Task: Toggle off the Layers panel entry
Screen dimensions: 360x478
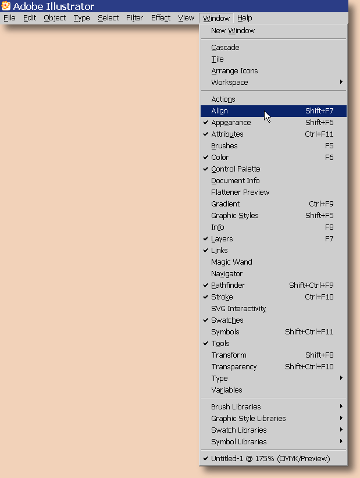Action: [222, 239]
